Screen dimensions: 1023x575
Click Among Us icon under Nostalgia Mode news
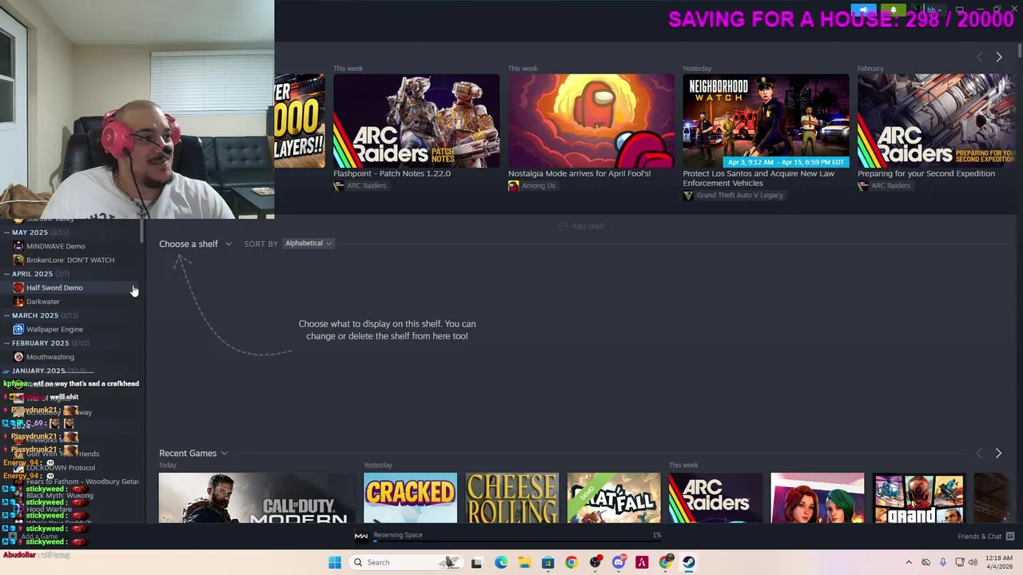(x=513, y=185)
